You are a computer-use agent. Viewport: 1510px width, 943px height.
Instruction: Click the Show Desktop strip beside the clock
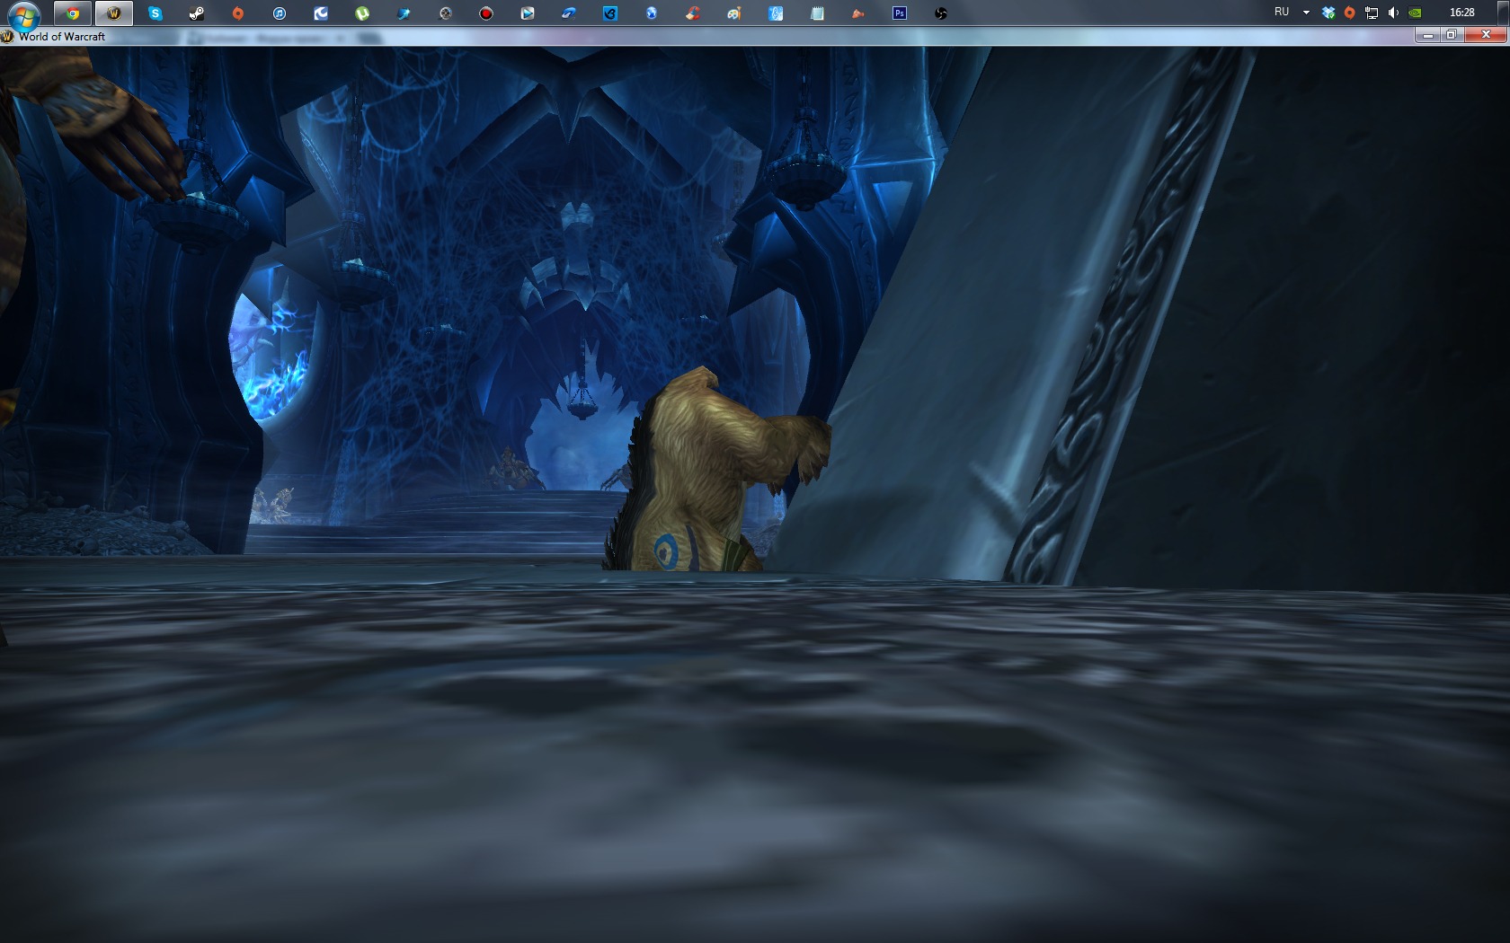pyautogui.click(x=1504, y=13)
